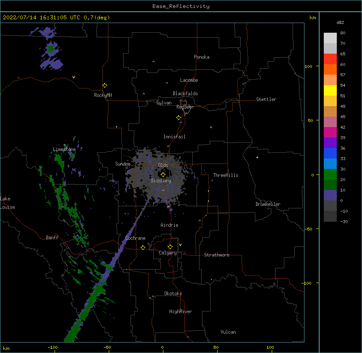Viewport: 362px width, 353px height.
Task: Click the Vulcan town label
Action: [228, 332]
